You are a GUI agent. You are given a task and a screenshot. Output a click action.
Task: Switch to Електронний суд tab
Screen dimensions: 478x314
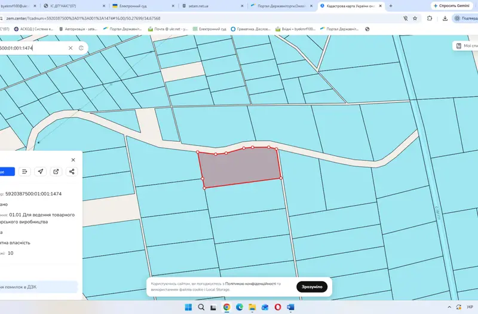click(x=143, y=6)
